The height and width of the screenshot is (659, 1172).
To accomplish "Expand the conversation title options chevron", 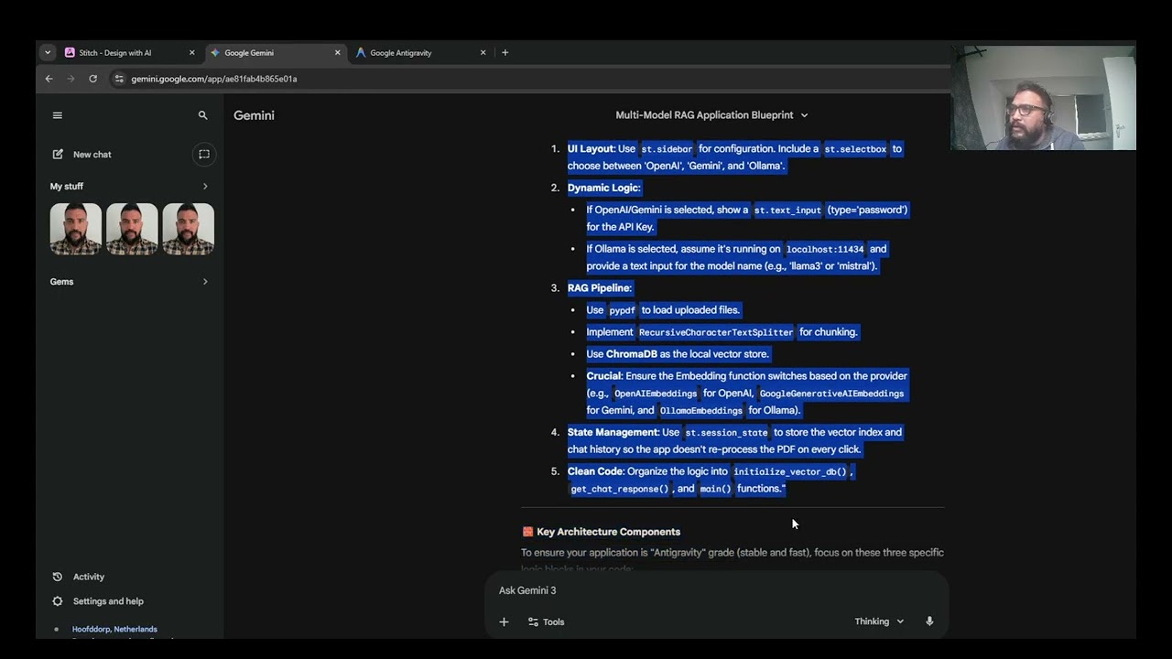I will click(x=804, y=115).
